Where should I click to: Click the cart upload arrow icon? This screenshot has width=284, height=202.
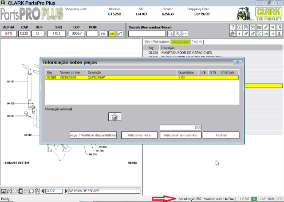252,34
